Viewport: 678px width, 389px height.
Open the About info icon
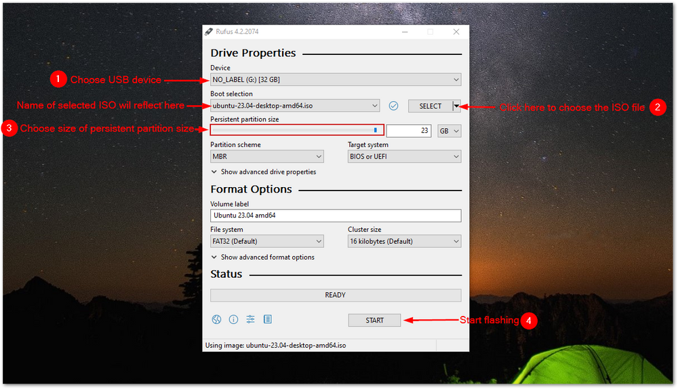point(233,319)
